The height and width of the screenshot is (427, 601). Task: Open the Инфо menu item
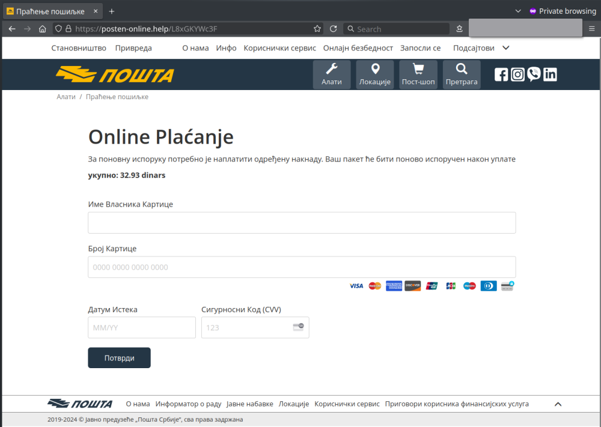pos(226,48)
